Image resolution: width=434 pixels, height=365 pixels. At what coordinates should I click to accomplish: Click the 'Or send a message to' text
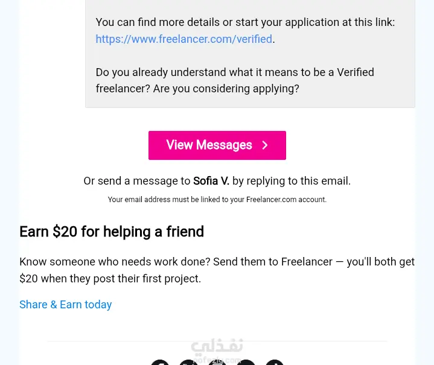pos(137,181)
